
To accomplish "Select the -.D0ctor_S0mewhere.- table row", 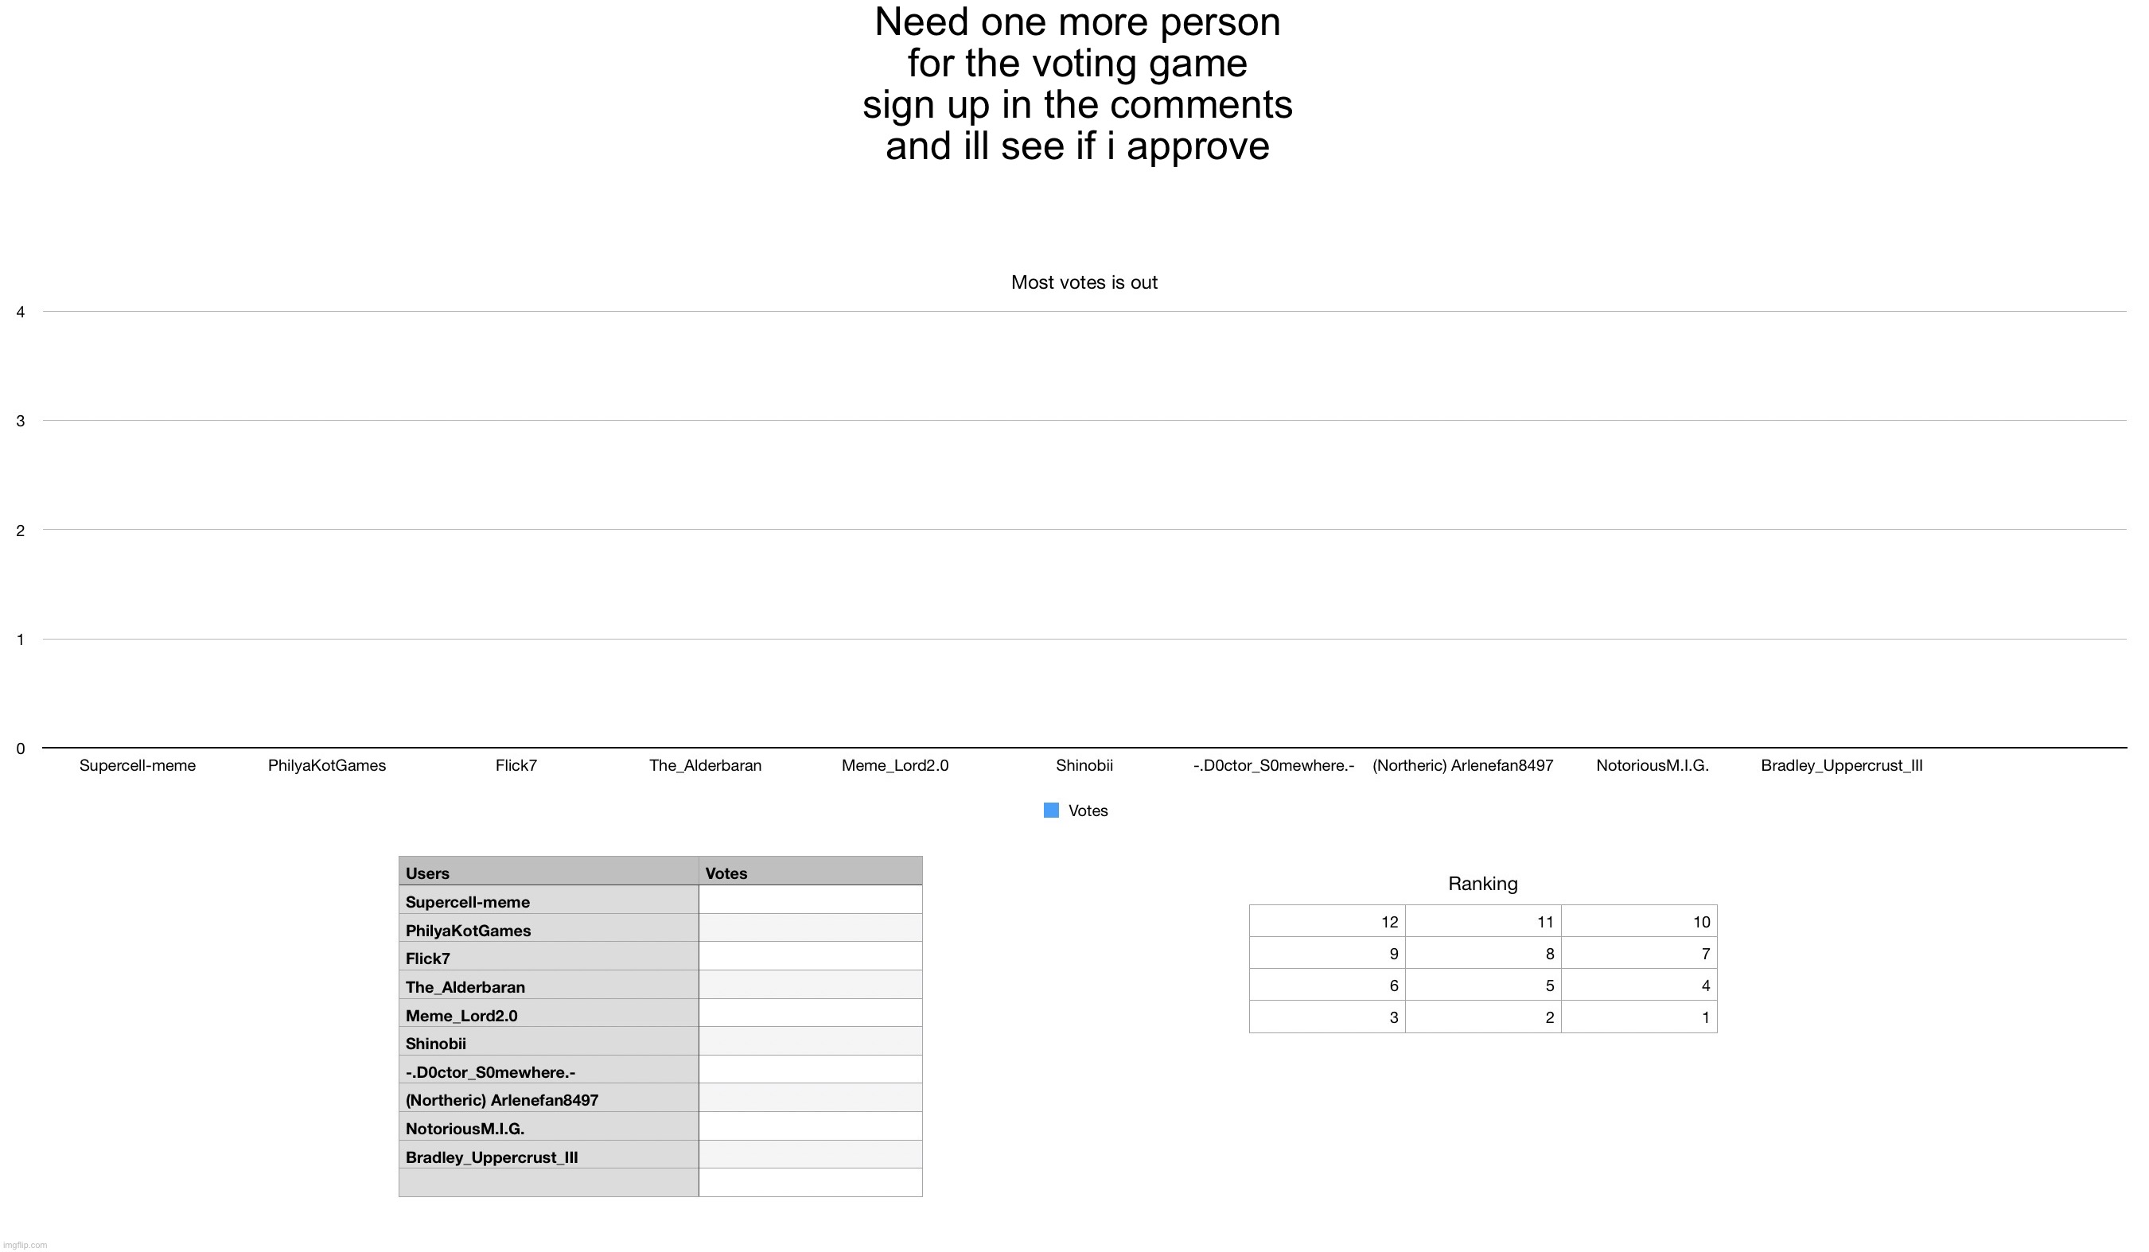I will click(660, 1070).
